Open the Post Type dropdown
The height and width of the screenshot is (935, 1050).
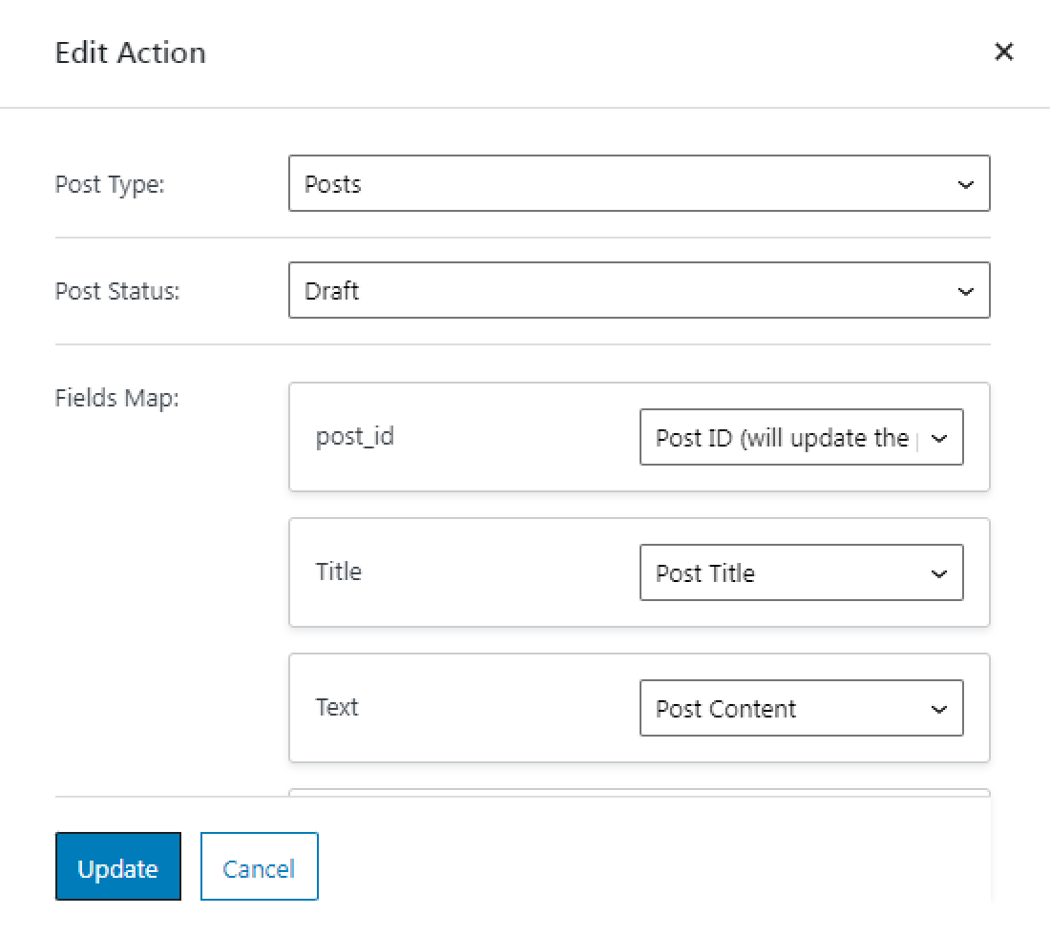click(x=640, y=183)
